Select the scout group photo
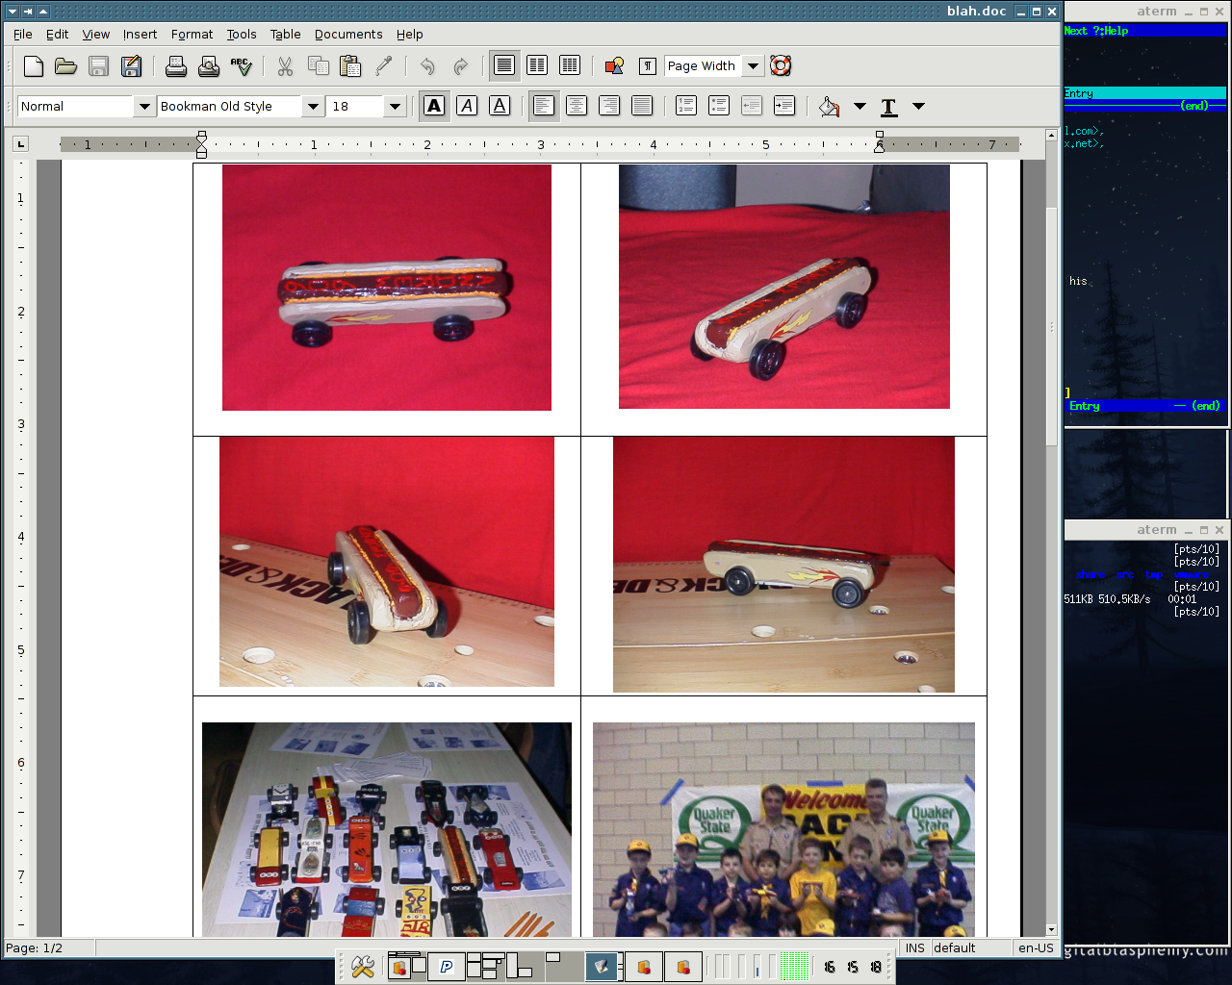The image size is (1232, 985). click(783, 829)
